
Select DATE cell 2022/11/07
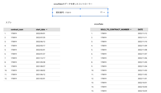tap(142, 54)
